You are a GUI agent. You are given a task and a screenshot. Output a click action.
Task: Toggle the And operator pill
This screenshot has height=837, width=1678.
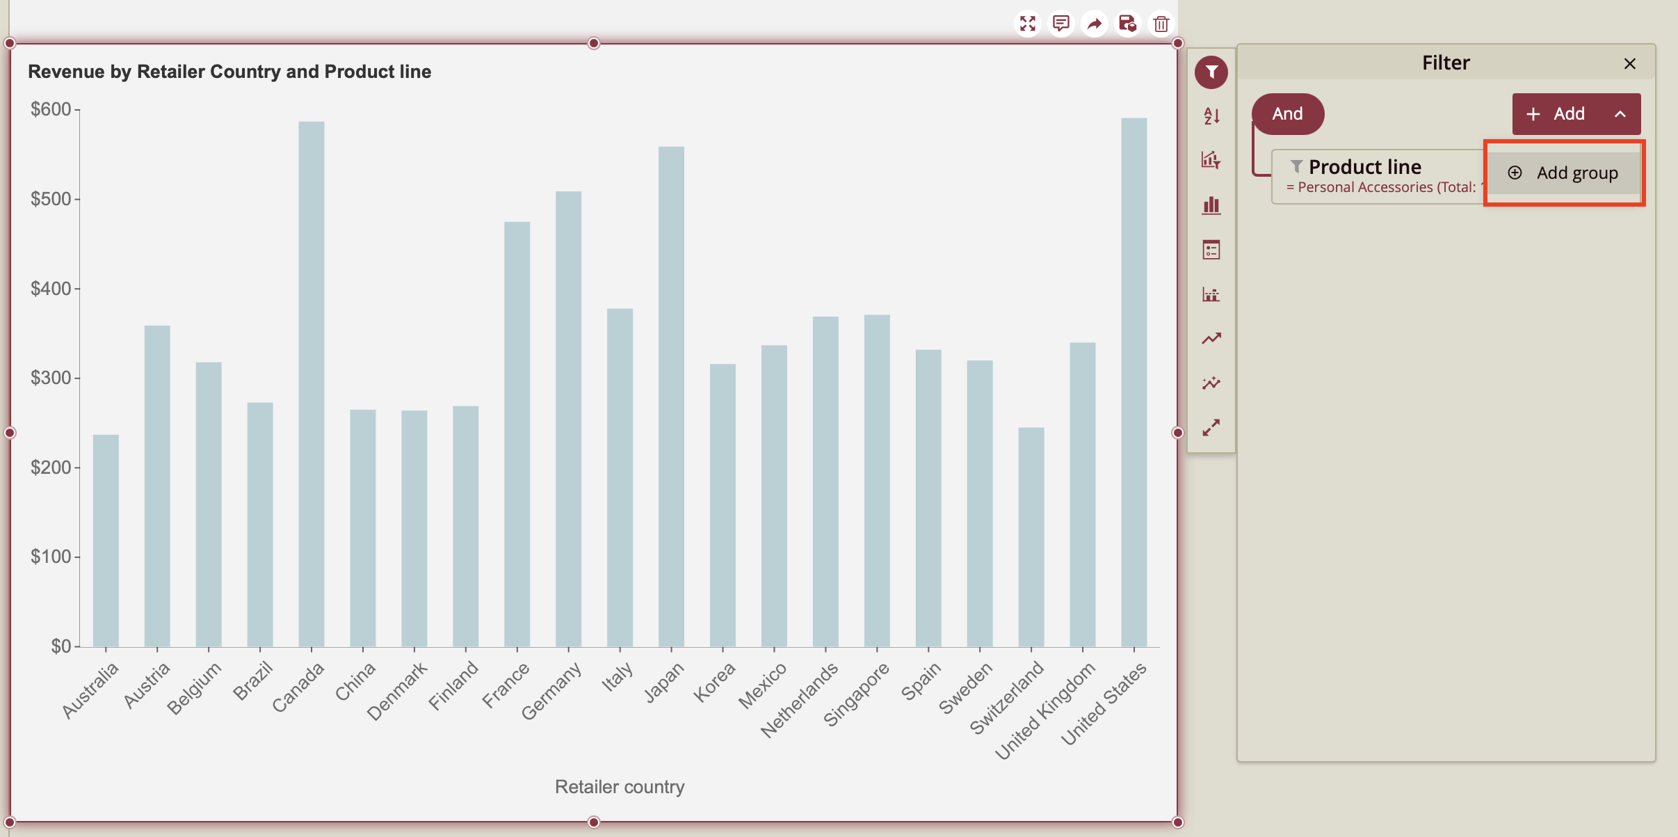(1288, 113)
